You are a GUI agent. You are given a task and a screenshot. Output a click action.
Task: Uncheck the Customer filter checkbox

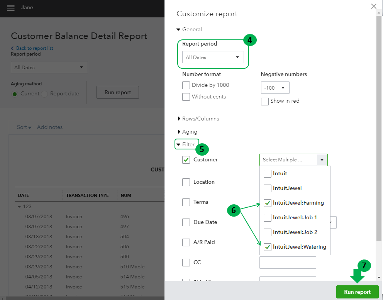186,160
